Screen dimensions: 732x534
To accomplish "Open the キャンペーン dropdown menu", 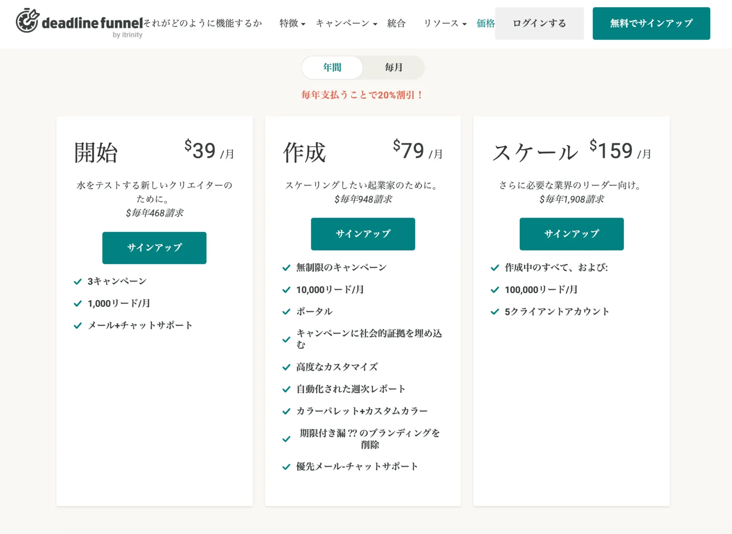I will (x=346, y=24).
